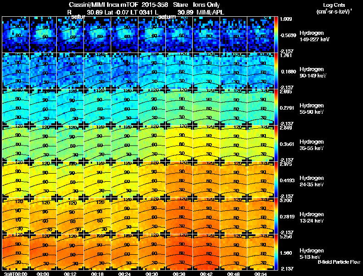Click the Log Cnts colorbar heading
Screen dimensions: 363x276
[334, 5]
